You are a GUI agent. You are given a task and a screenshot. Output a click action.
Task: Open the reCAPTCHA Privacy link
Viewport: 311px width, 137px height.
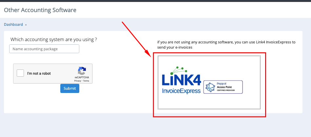78,81
